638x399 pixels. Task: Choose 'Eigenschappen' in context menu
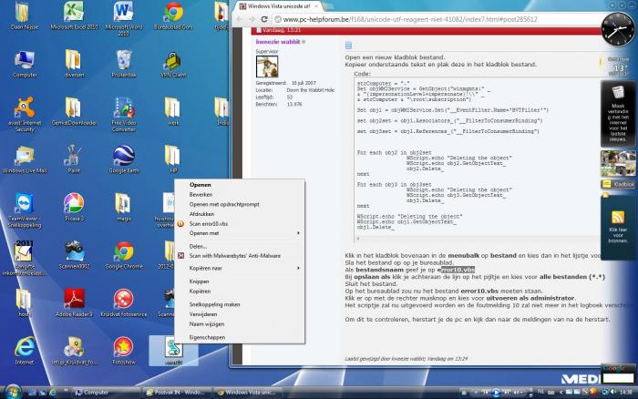coord(206,337)
